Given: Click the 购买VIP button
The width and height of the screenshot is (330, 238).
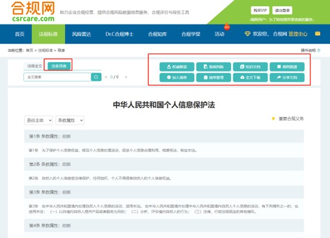Looking at the screenshot, I should (x=260, y=10).
